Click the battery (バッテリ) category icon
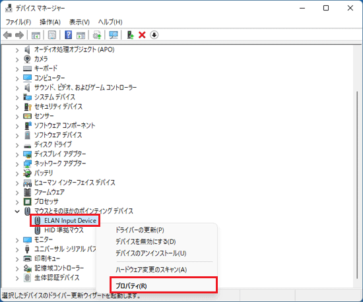The image size is (363, 302). pyautogui.click(x=27, y=173)
